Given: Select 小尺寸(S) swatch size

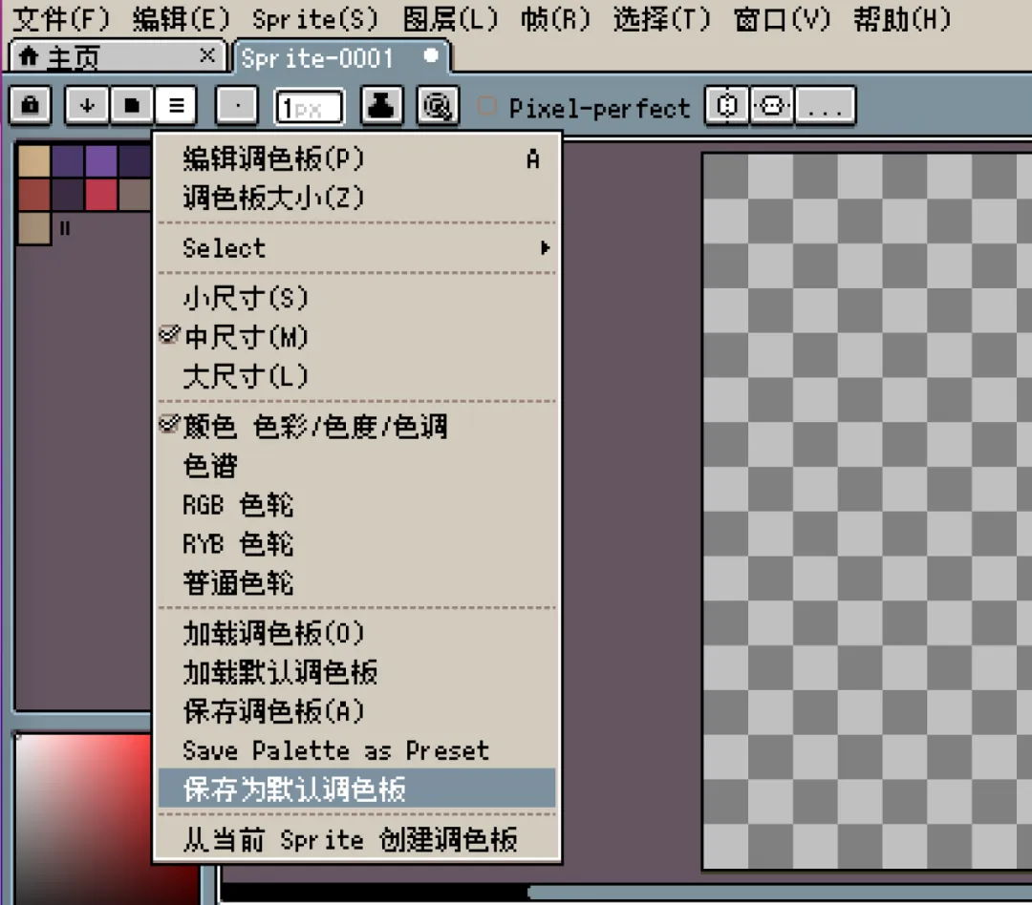Looking at the screenshot, I should pyautogui.click(x=356, y=298).
